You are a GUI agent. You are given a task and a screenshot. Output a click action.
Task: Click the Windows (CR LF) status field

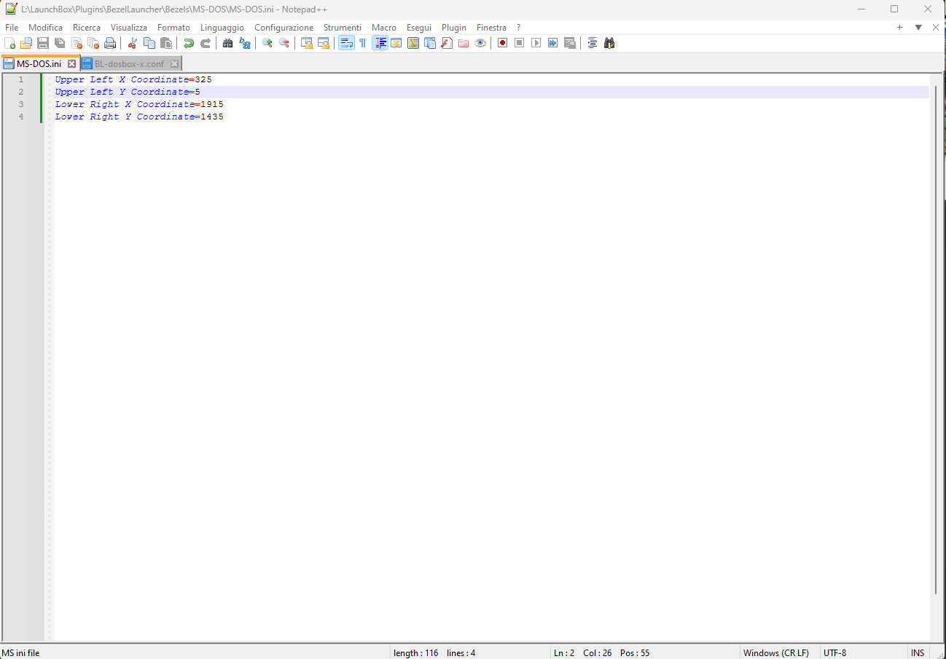coord(776,653)
